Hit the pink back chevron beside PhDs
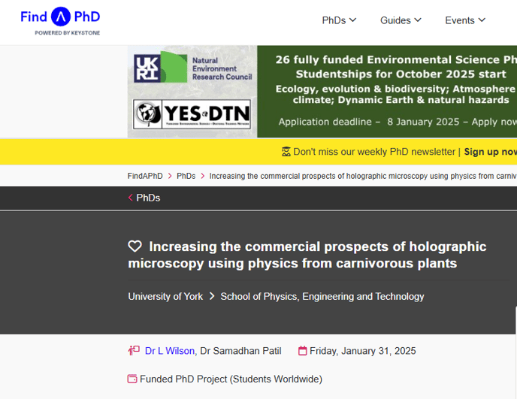 131,198
